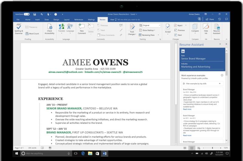Save the document from quick access toolbar
Screen dimensions: 243x161
(35, 14)
